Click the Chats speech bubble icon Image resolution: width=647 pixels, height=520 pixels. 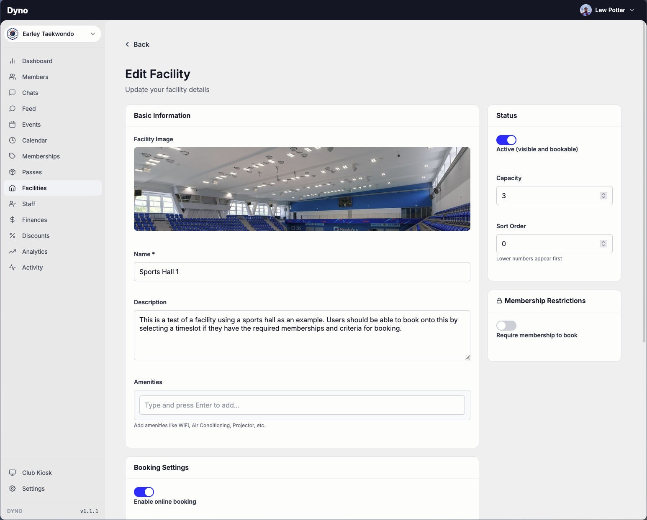[x=13, y=93]
